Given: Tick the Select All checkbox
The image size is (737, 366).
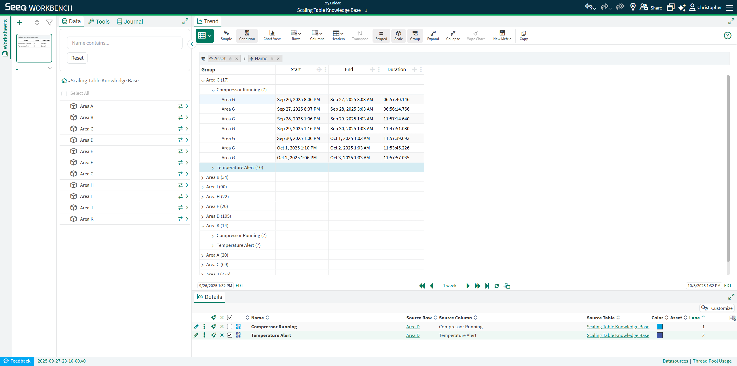Looking at the screenshot, I should coord(64,93).
